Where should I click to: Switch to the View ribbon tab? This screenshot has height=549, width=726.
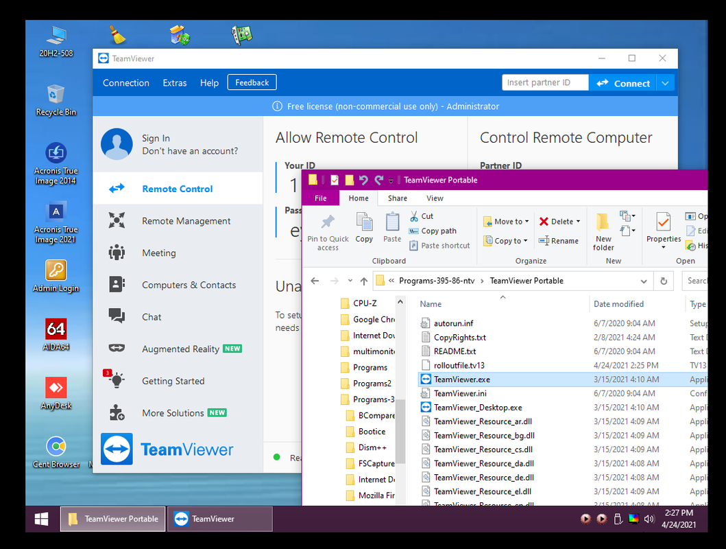click(x=435, y=198)
